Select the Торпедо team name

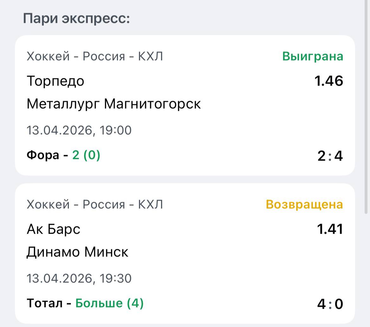pos(55,81)
